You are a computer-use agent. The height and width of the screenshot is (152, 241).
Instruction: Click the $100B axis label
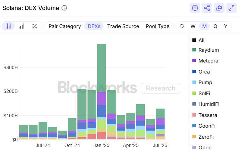[11, 116]
